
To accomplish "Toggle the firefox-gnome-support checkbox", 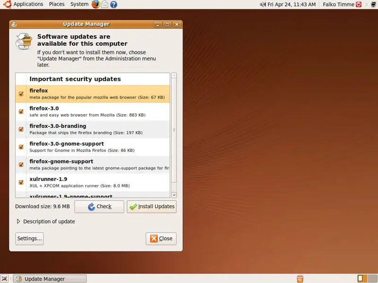I will point(21,165).
